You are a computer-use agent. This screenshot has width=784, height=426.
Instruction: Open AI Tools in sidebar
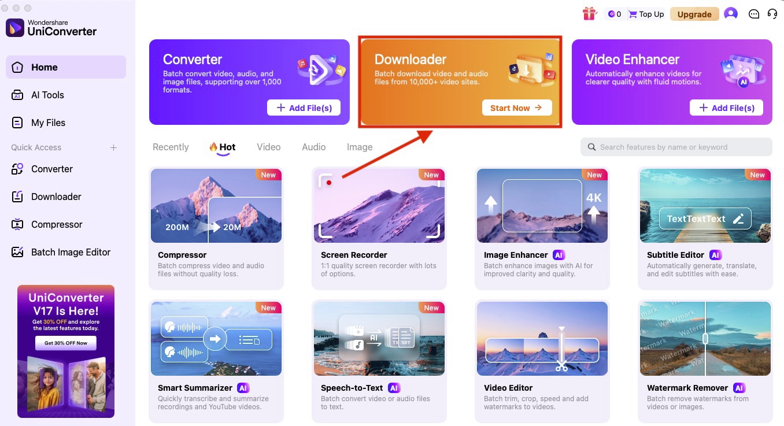coord(66,95)
